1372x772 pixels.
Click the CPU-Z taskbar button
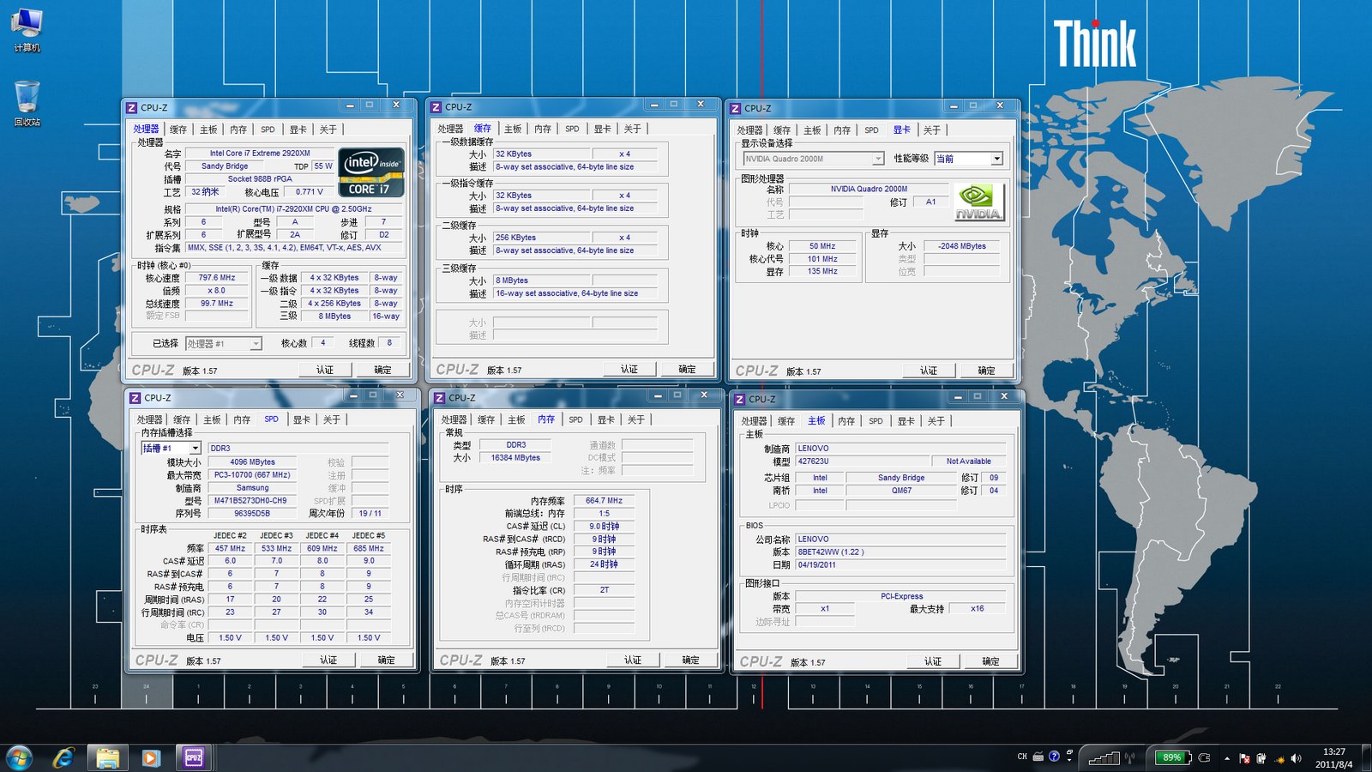[x=194, y=757]
